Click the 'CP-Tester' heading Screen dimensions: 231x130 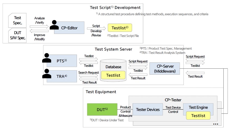click(173, 100)
